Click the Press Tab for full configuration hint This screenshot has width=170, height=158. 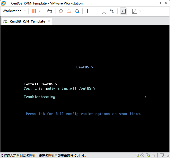[84, 114]
